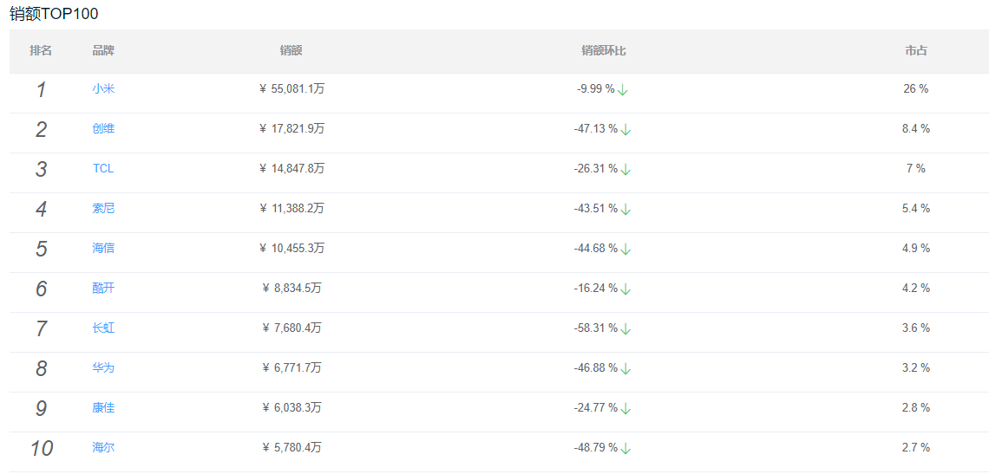Click the down arrow beside -58.31 %

point(625,329)
